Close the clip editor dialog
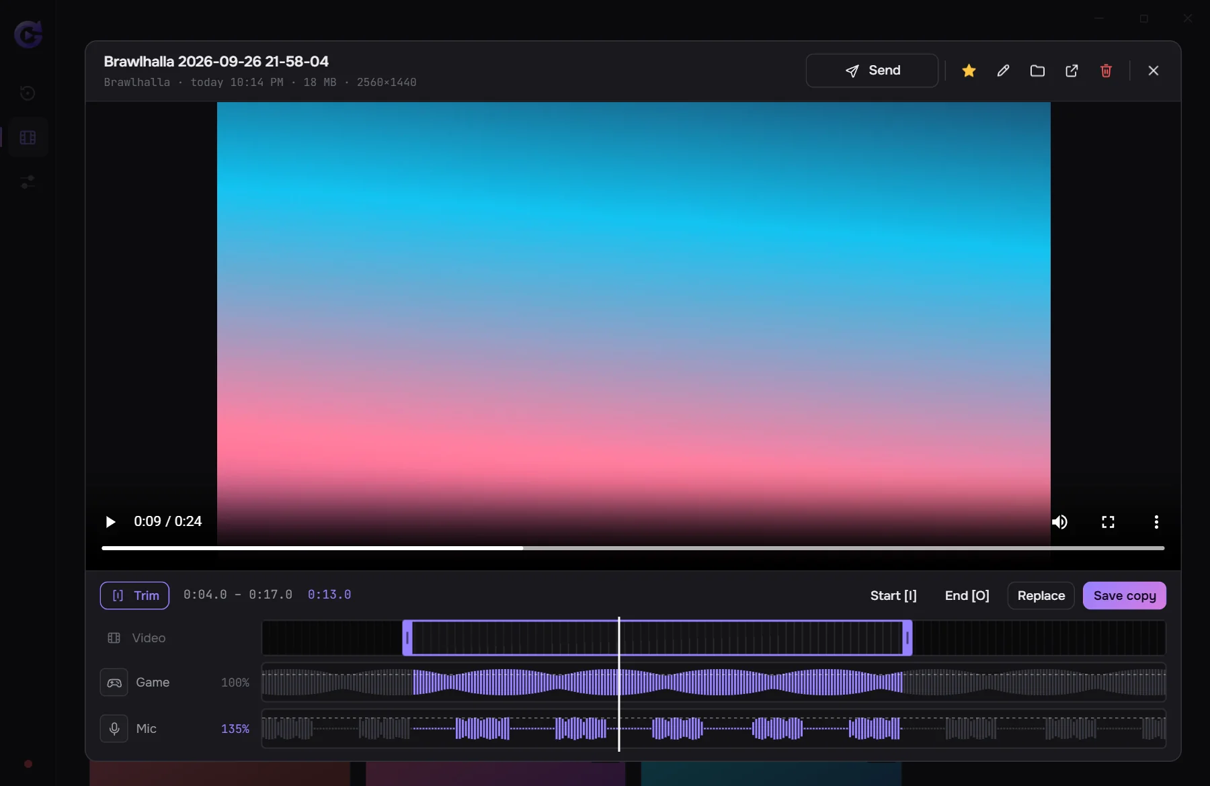 tap(1154, 71)
